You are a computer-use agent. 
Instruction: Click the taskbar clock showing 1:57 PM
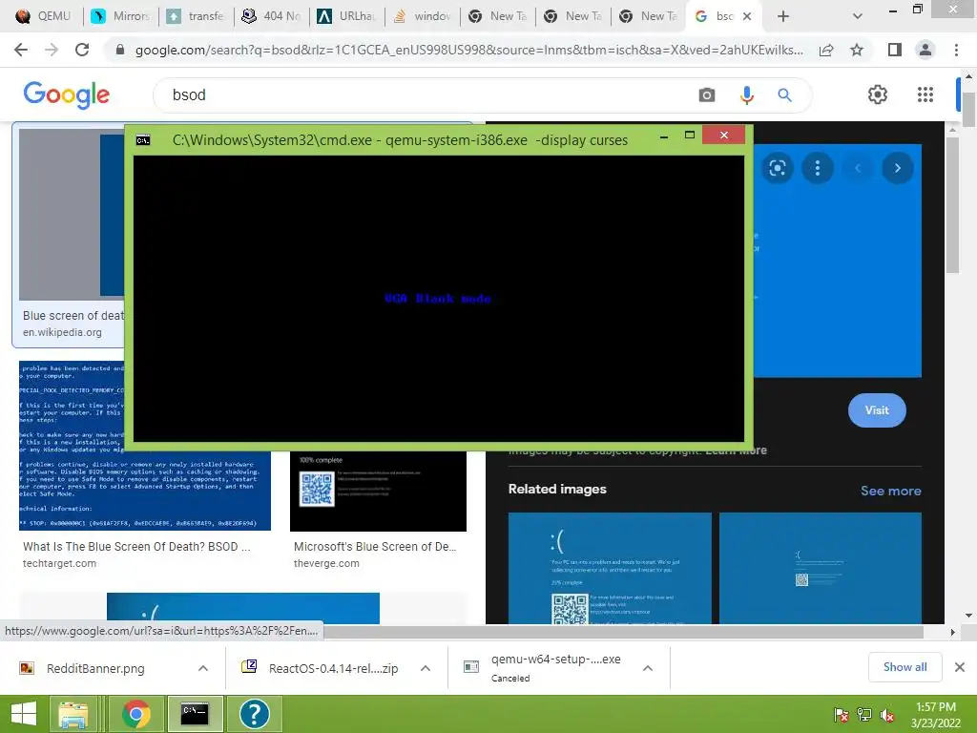935,715
